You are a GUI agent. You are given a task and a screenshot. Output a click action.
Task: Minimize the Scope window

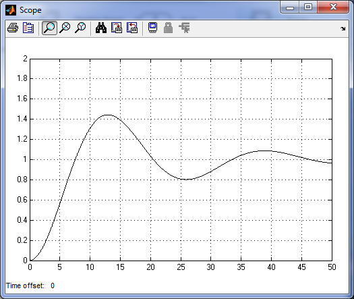[x=290, y=7]
